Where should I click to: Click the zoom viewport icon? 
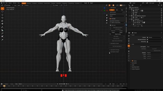[107, 15]
